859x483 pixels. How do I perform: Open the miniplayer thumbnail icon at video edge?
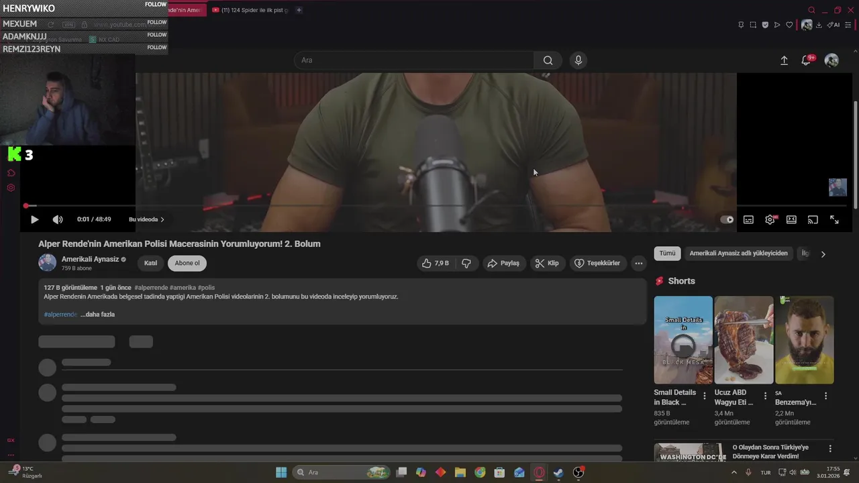coord(838,187)
